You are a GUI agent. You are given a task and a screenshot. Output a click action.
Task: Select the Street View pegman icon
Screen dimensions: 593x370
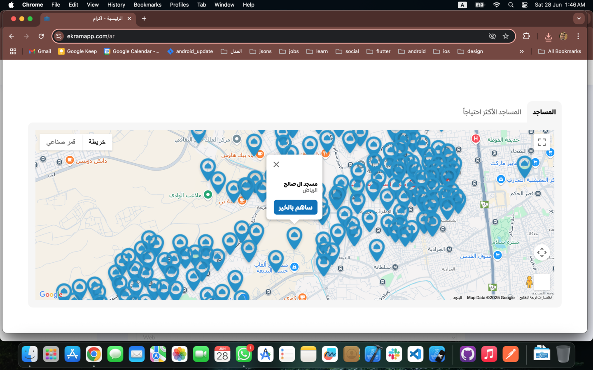tap(529, 282)
